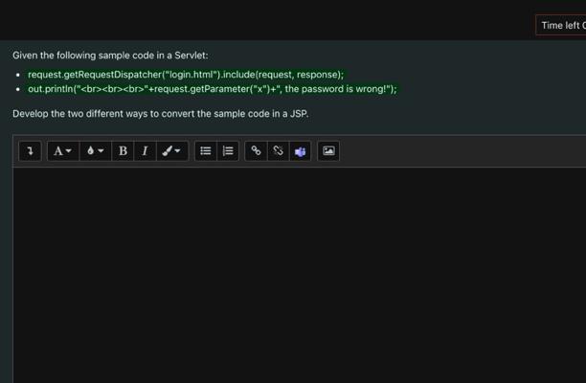
Task: Open the font color dropdown
Action: 96,151
